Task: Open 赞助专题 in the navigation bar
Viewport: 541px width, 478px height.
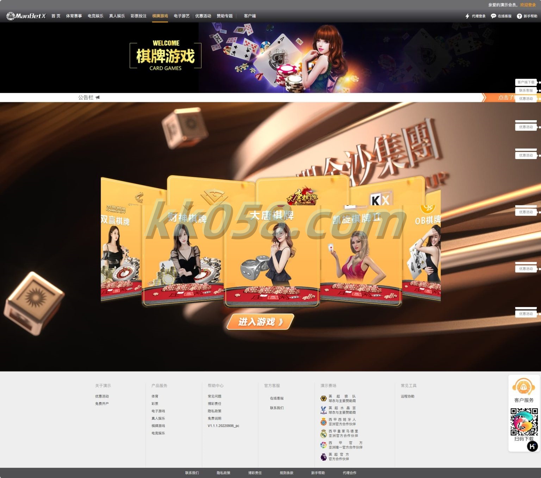Action: click(225, 16)
